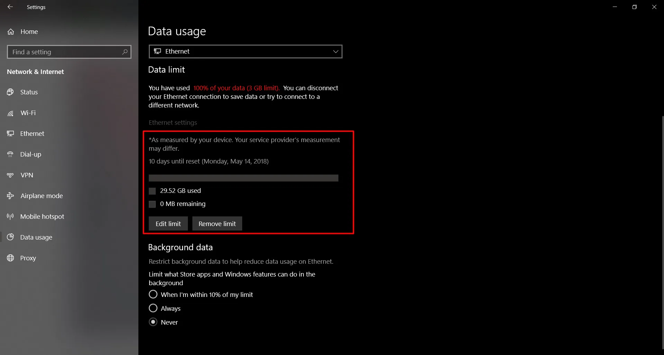Click the '0 MB remaining' legend swatch

tap(152, 204)
